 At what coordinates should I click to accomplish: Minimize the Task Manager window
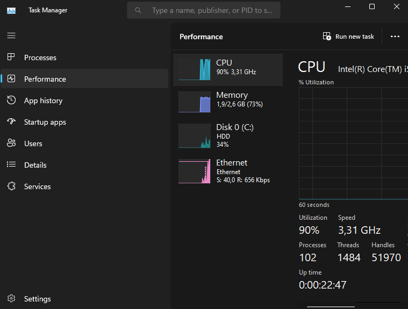click(348, 6)
